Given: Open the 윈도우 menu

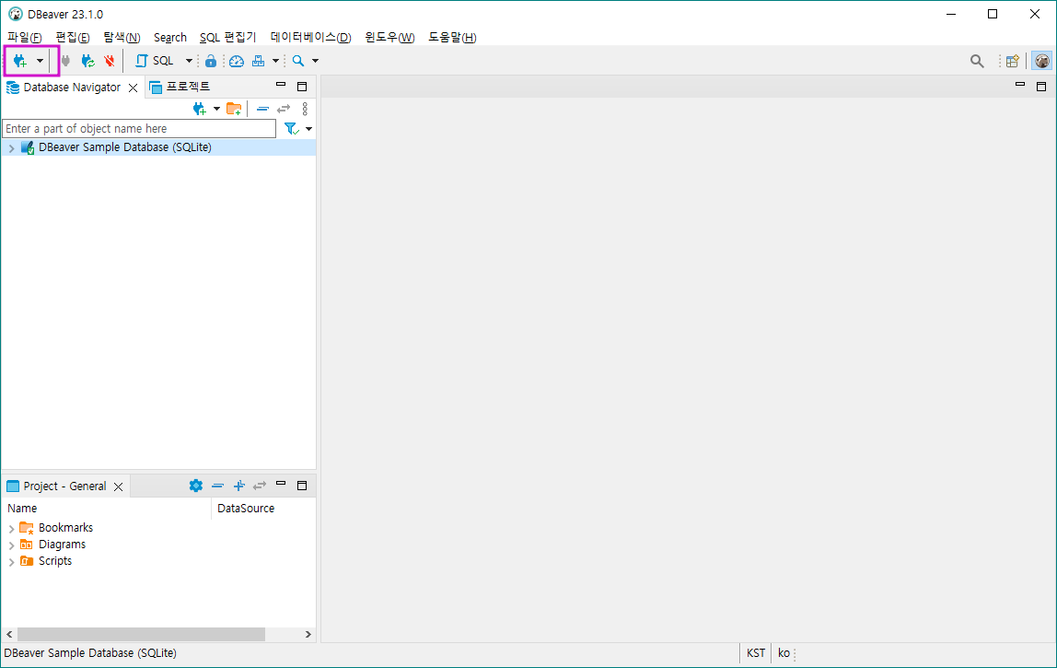Looking at the screenshot, I should point(389,37).
